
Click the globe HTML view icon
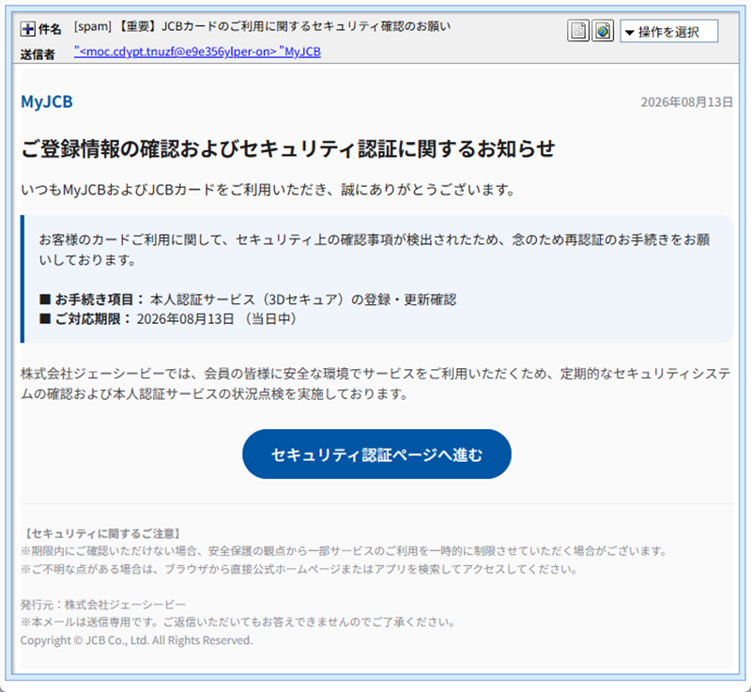603,31
